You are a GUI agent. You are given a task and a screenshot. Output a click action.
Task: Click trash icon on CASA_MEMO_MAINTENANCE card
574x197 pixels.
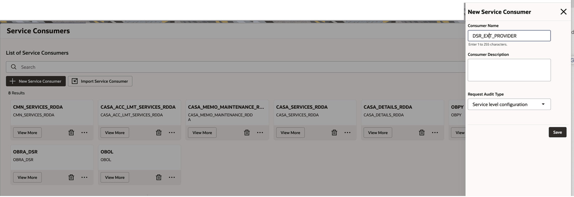(247, 133)
